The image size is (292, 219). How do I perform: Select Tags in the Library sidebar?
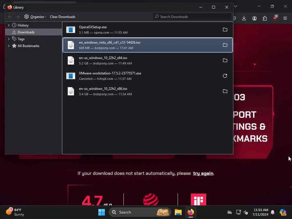coord(21,39)
